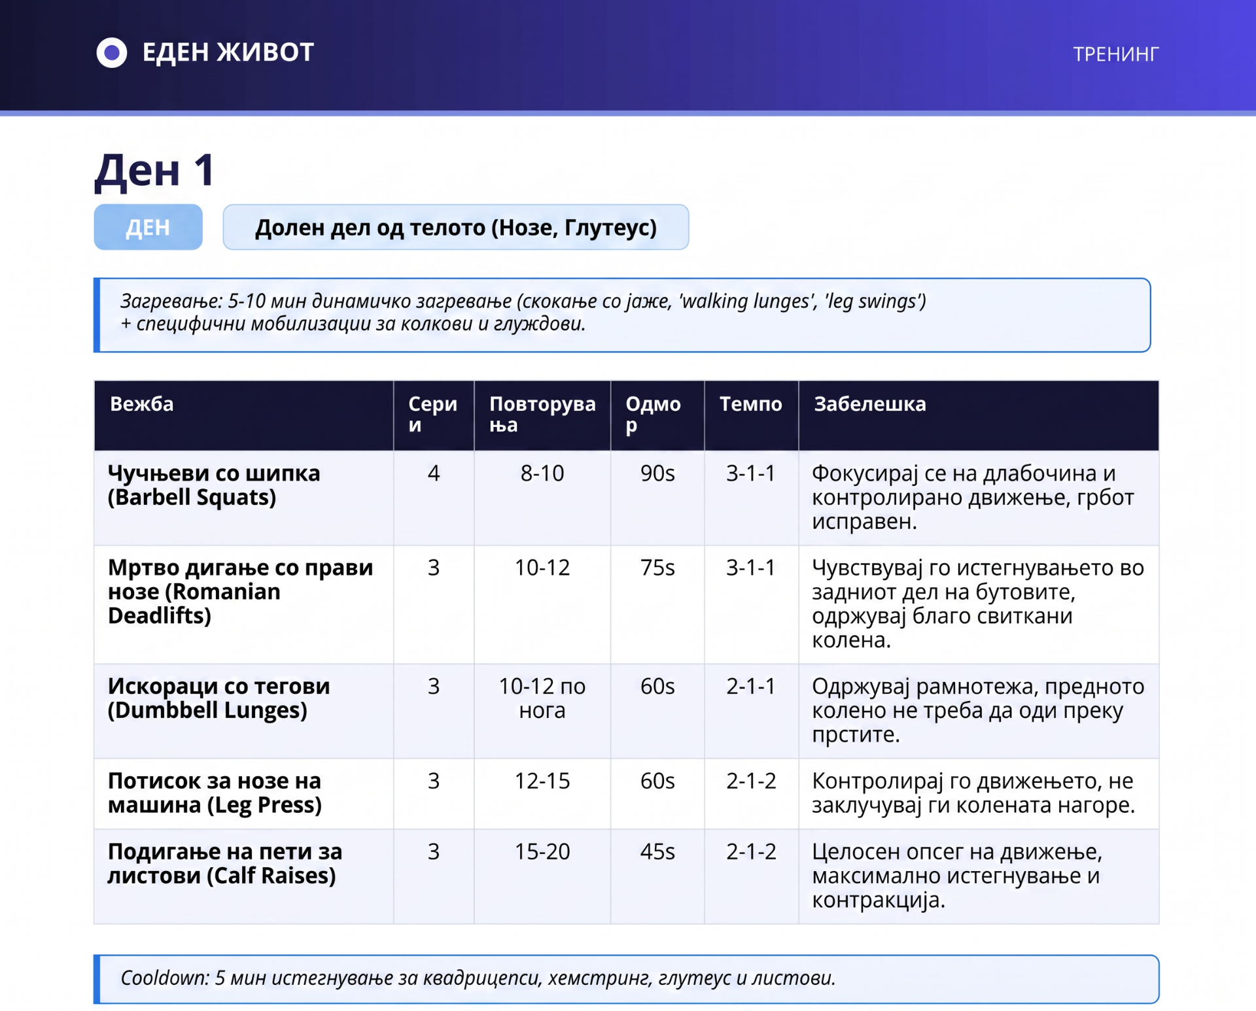Image resolution: width=1256 pixels, height=1011 pixels.
Task: Select the Barbell Squats exercise row
Action: click(627, 498)
